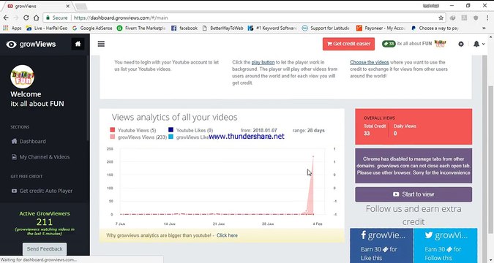Screen dimensions: 494x263
Task: Click the Secure padlock indicator
Action: (x=56, y=18)
